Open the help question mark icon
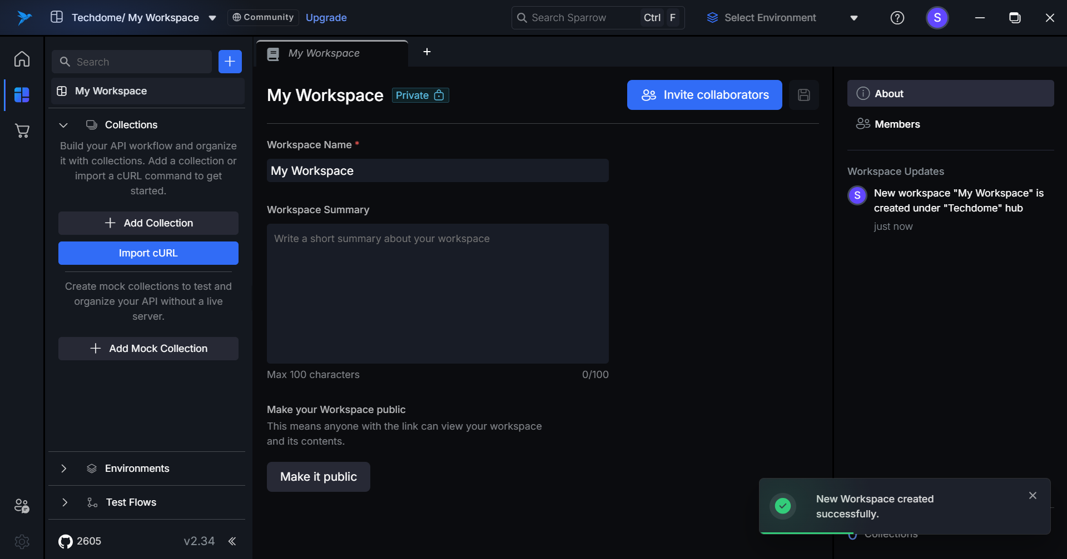This screenshot has width=1067, height=559. (x=897, y=18)
